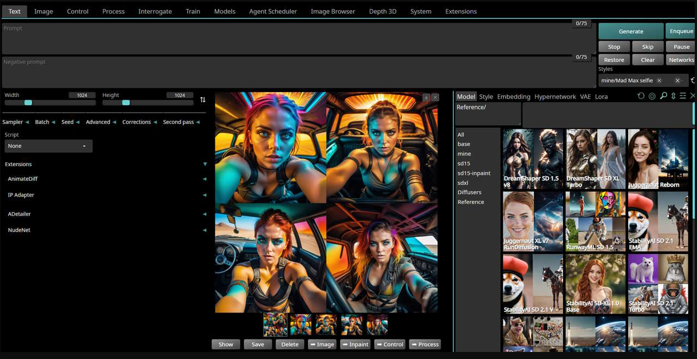The width and height of the screenshot is (697, 359).
Task: Swap width and height with the arrows icon
Action: tap(203, 100)
